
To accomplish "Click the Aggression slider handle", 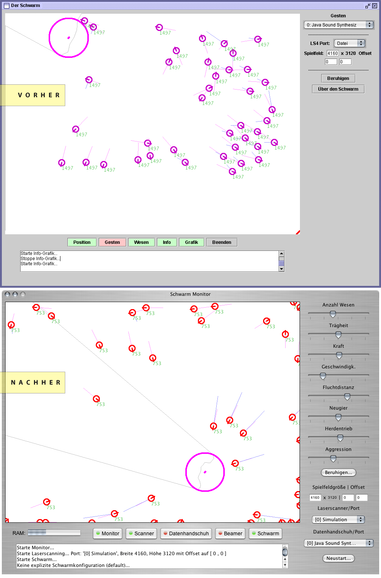I will [333, 459].
